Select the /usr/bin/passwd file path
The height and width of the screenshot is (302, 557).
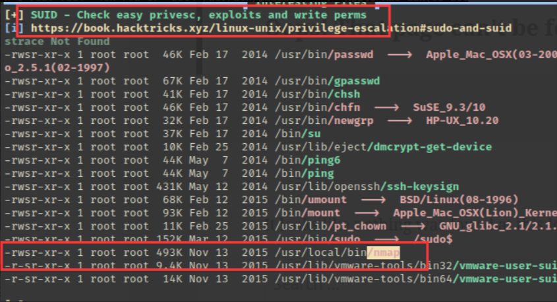324,55
